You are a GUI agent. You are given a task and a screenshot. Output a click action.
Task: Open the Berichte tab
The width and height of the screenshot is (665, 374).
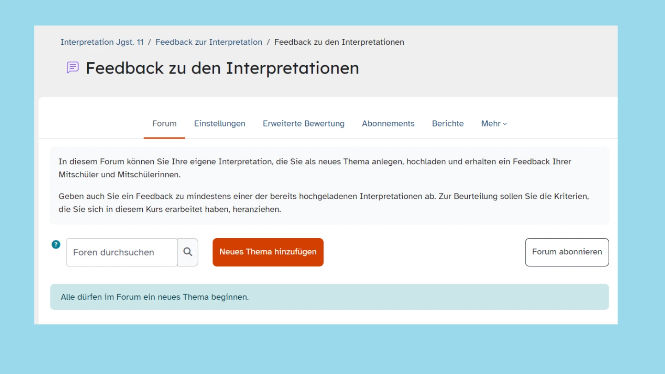tap(447, 124)
